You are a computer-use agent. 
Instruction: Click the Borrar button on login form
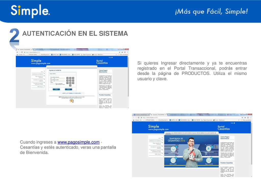[x=68, y=89]
